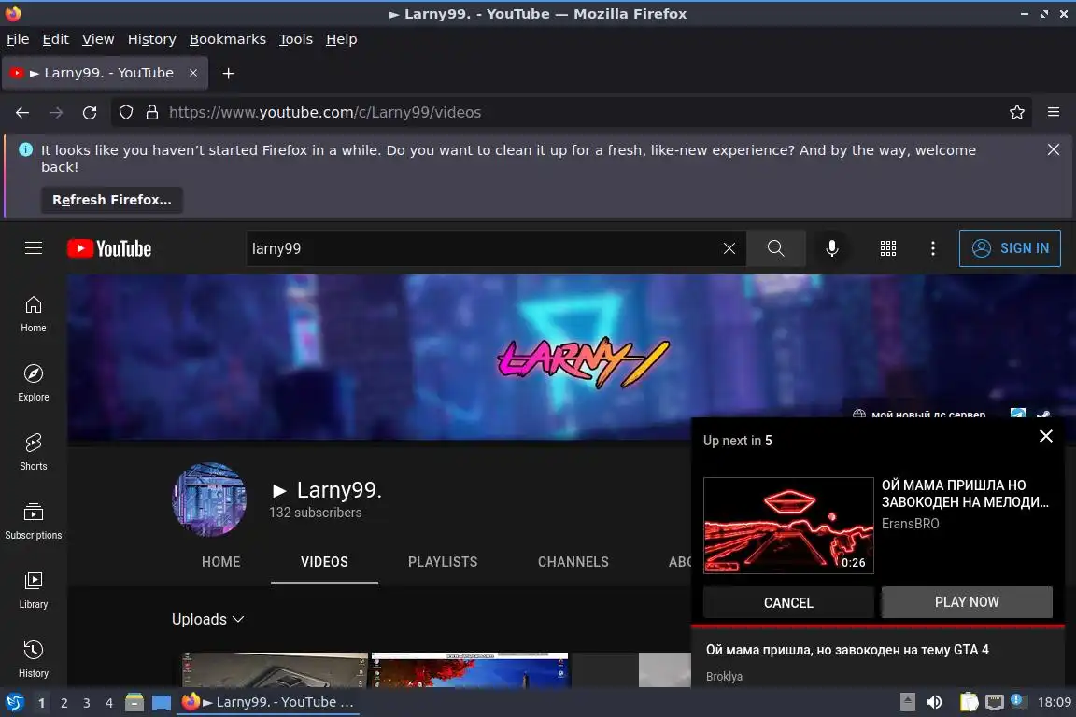Switch to PLAYLISTS tab

pyautogui.click(x=443, y=562)
